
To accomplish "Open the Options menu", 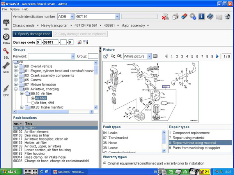I will point(15,9).
